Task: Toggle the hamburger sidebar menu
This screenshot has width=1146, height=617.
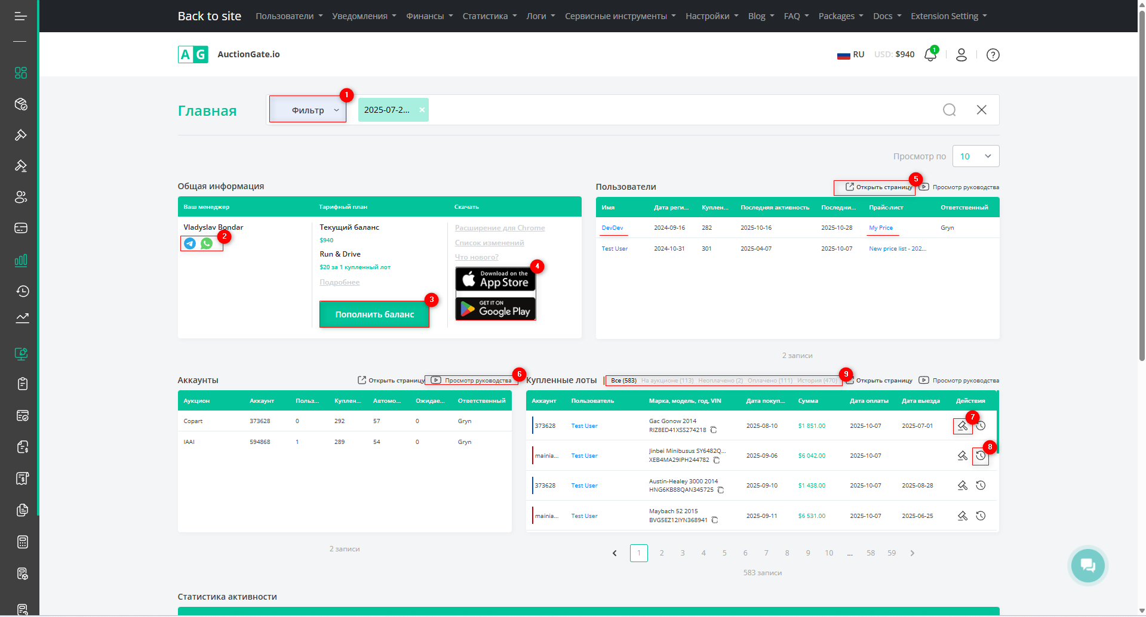Action: click(20, 16)
